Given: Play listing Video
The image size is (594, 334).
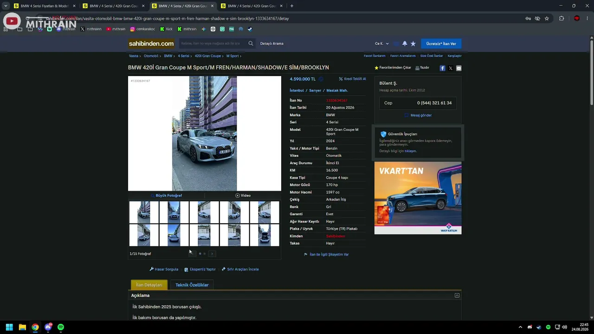Looking at the screenshot, I should click(243, 195).
